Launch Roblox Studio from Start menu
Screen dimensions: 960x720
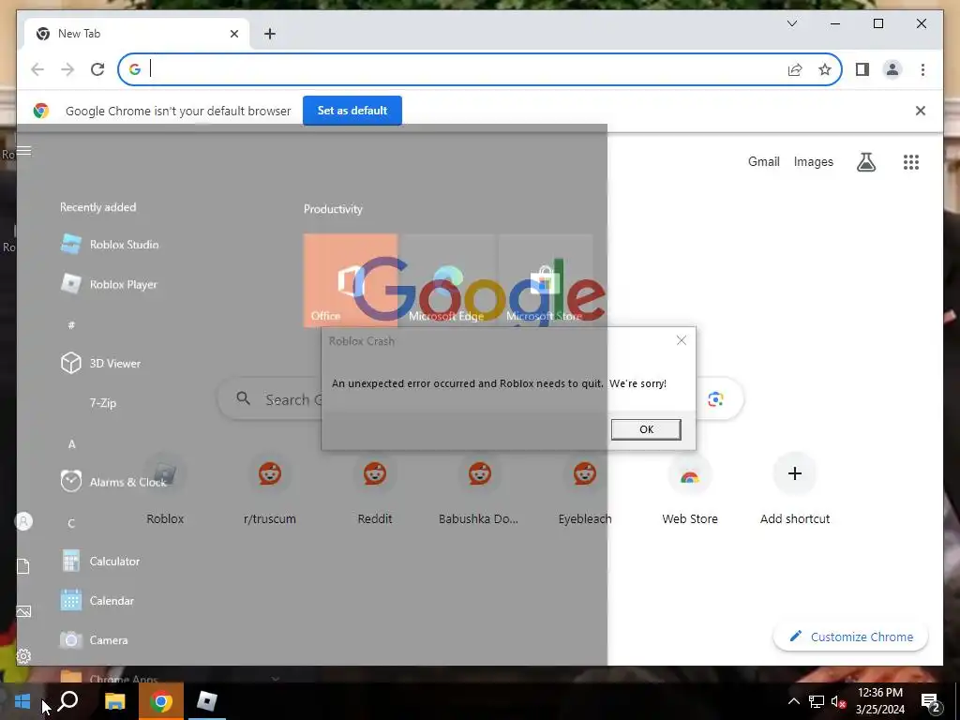tap(111, 245)
